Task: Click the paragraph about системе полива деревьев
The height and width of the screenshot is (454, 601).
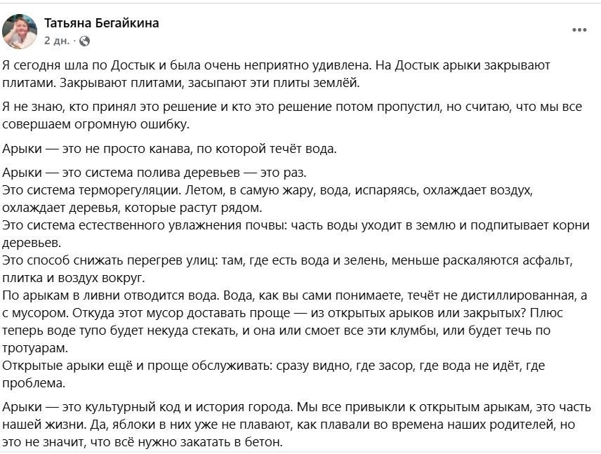Action: pos(154,172)
